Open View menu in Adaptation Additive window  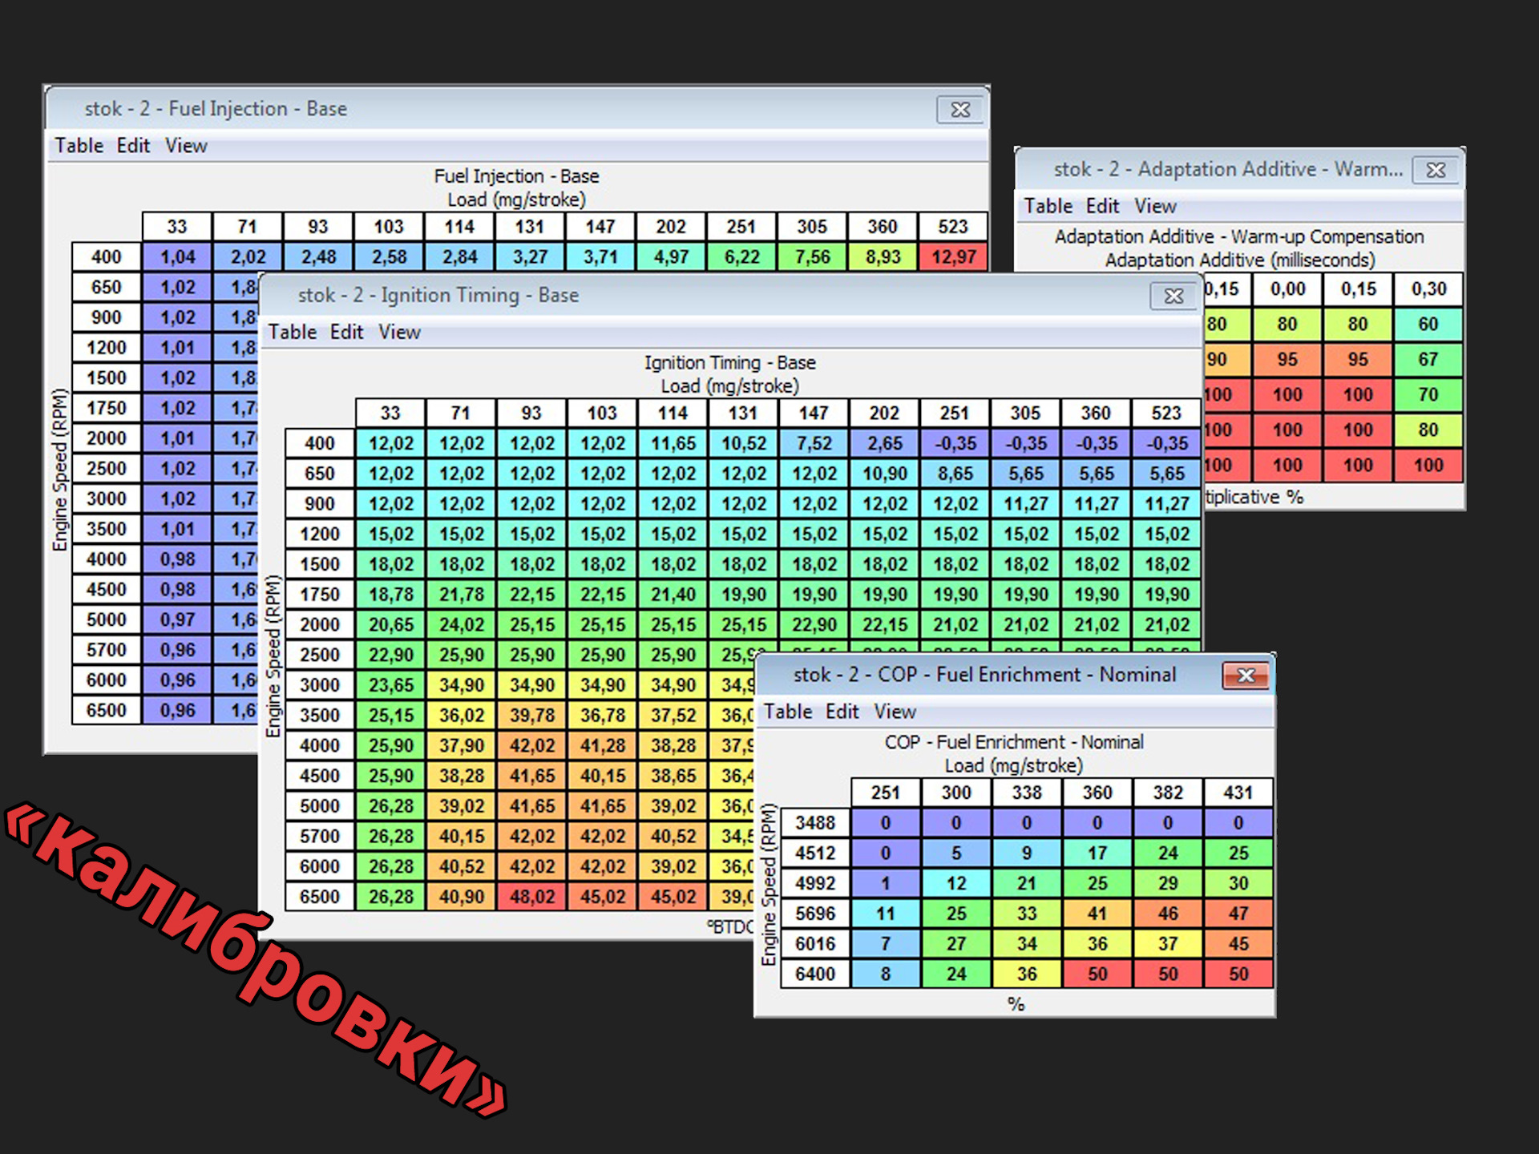click(x=1155, y=206)
